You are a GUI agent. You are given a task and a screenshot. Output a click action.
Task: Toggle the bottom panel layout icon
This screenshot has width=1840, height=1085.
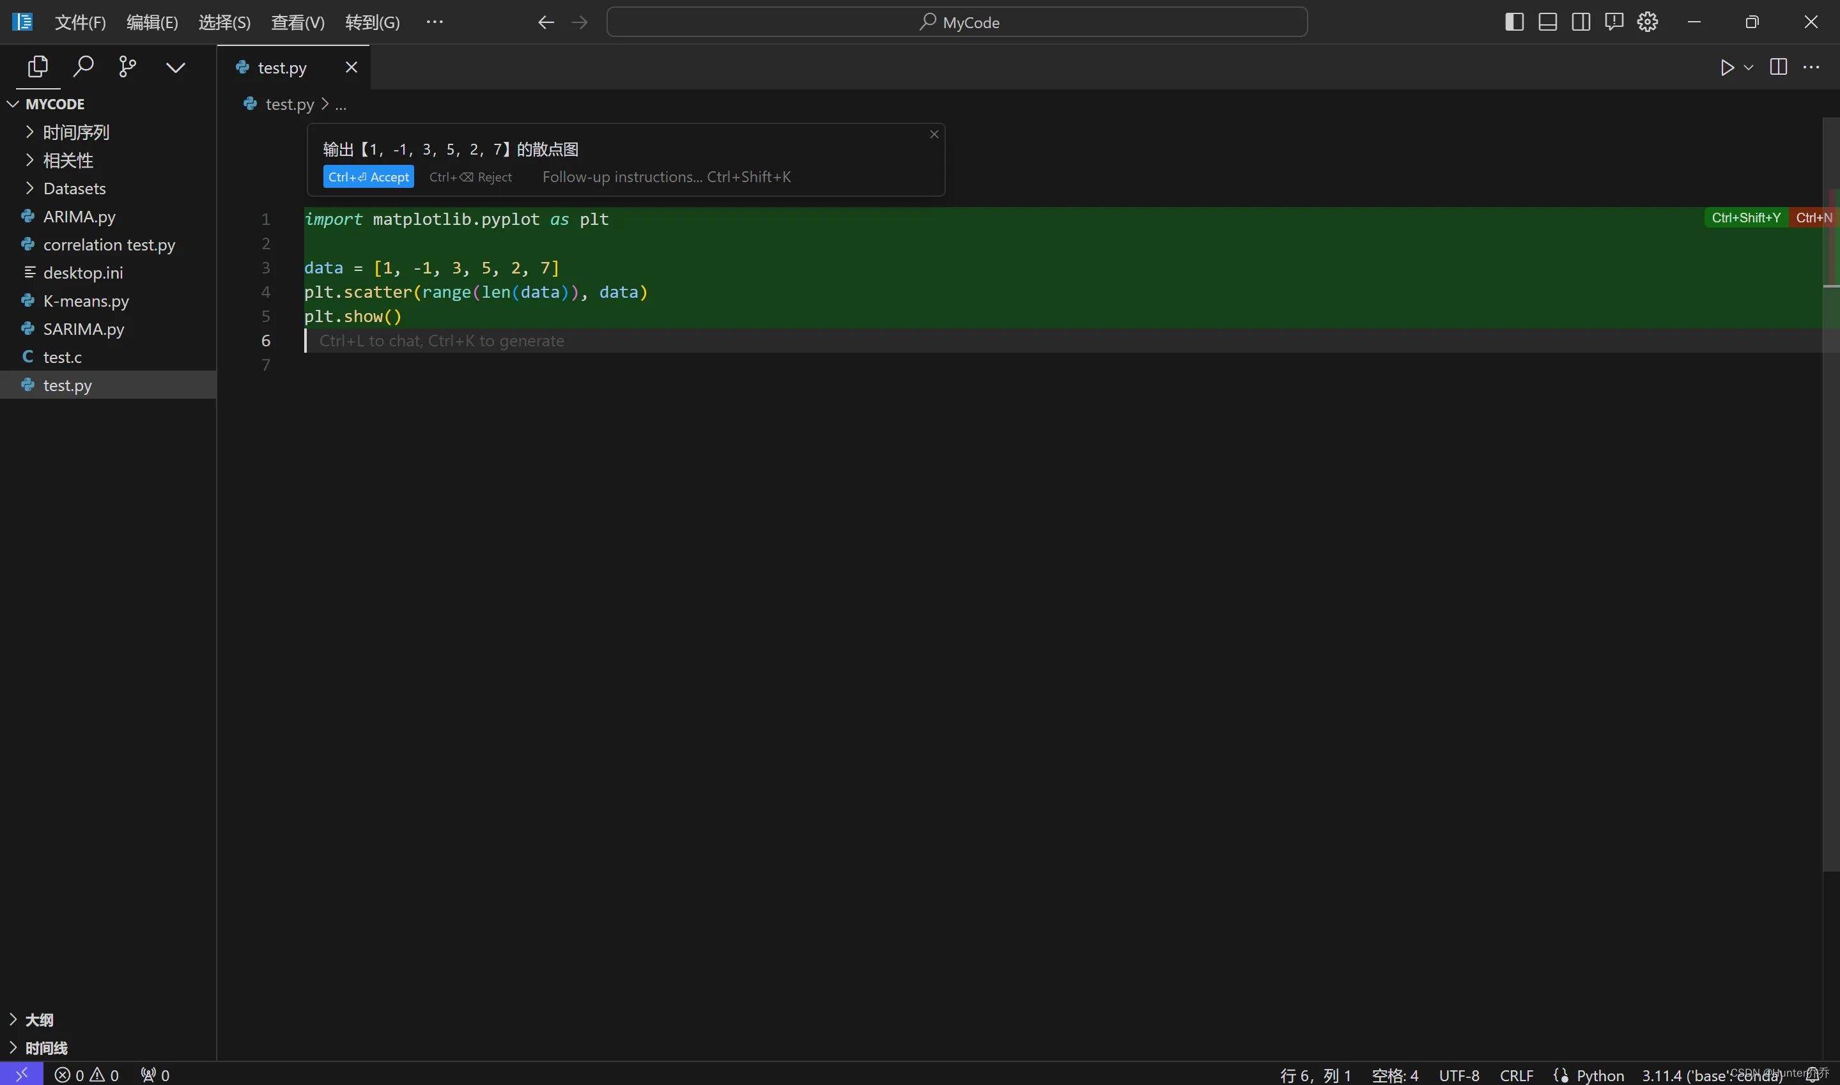(1547, 22)
